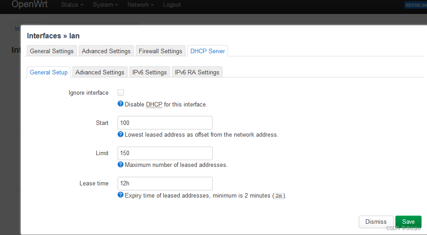Image resolution: width=427 pixels, height=235 pixels.
Task: Click the Limit field label
Action: [x=102, y=153]
